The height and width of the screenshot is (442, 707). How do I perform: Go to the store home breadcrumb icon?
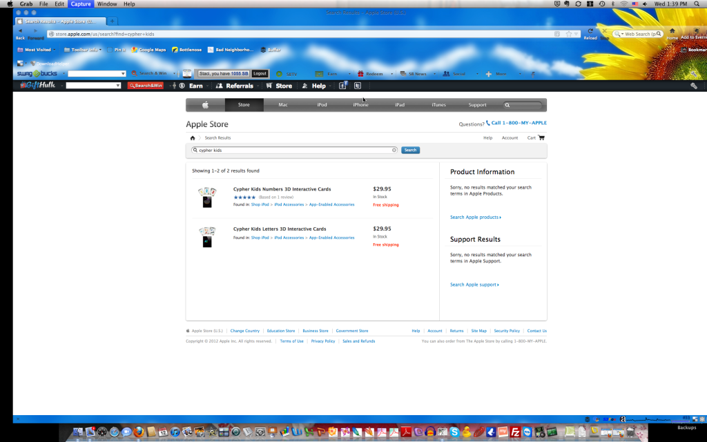193,138
